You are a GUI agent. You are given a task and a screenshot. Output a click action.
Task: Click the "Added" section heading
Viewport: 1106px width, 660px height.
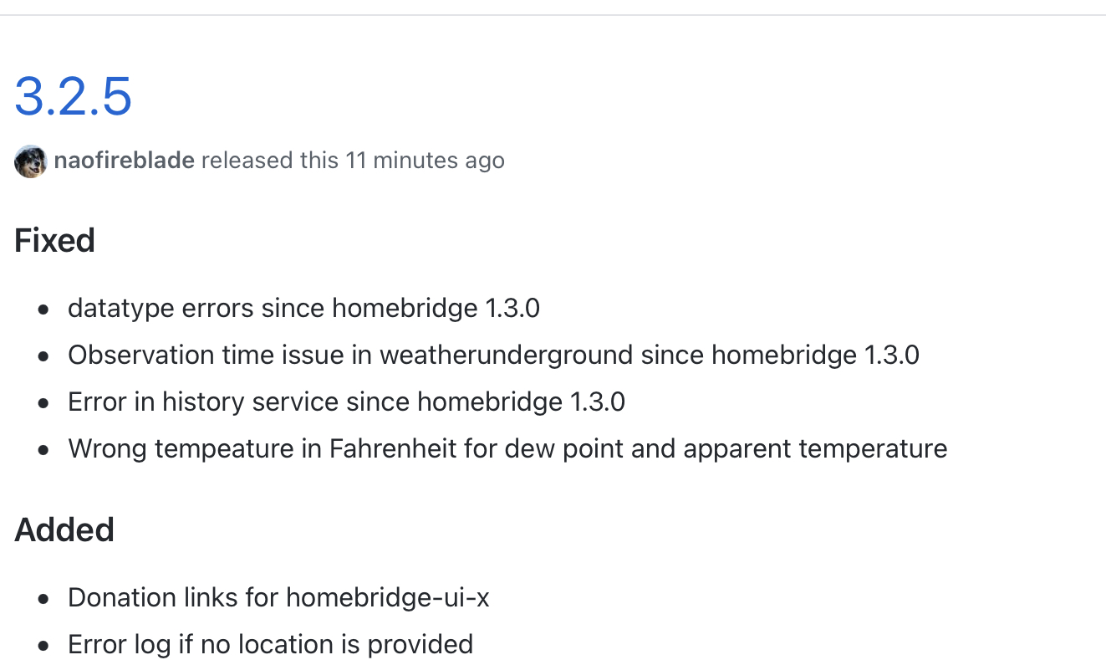[x=64, y=530]
